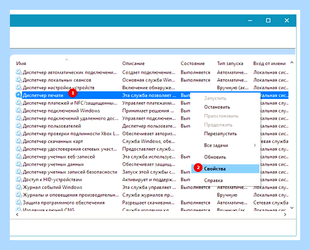The height and width of the screenshot is (250, 310).
Task: Click 'Сетевая служба' in Защита программного обеспечения row
Action: [270, 203]
